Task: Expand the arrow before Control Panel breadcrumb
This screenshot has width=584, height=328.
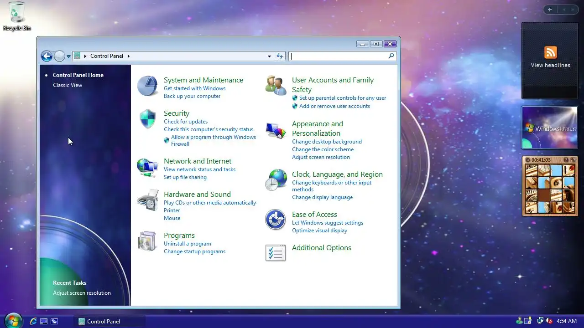Action: pyautogui.click(x=85, y=56)
